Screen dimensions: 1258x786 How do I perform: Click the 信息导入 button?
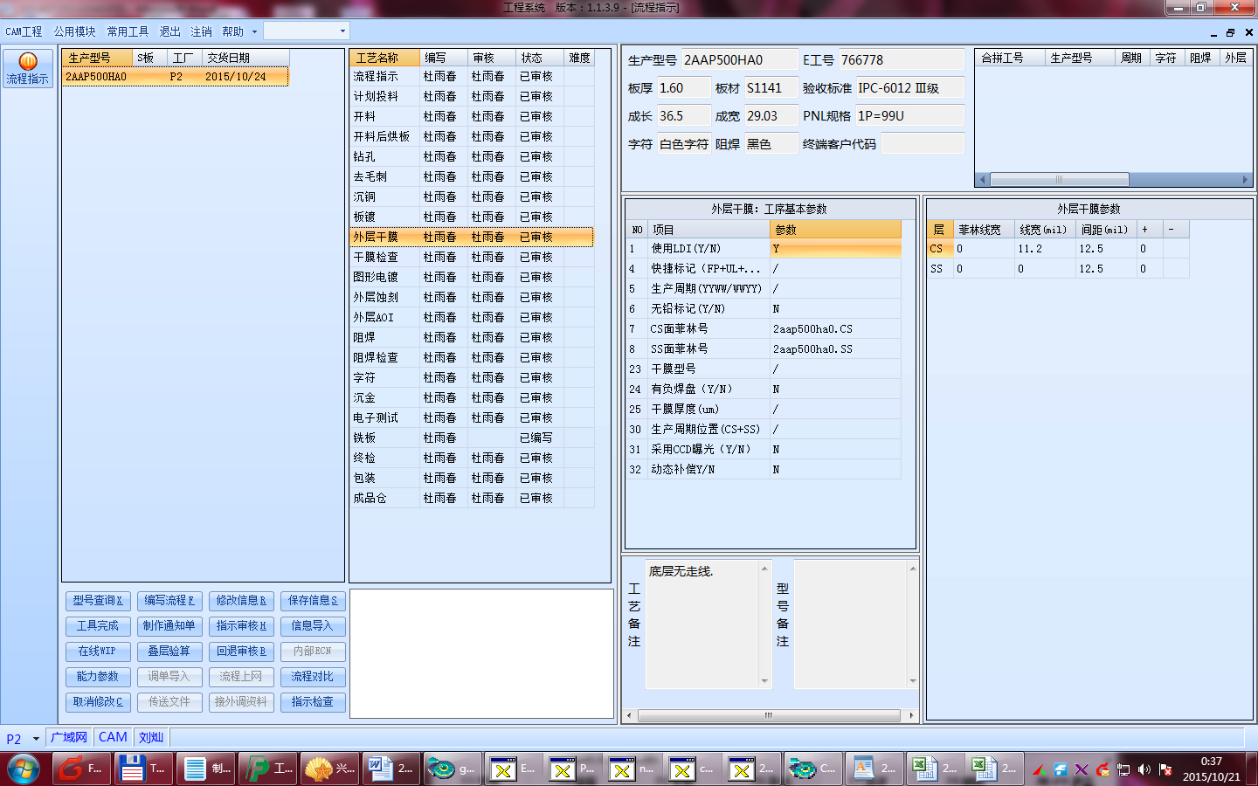coord(313,626)
